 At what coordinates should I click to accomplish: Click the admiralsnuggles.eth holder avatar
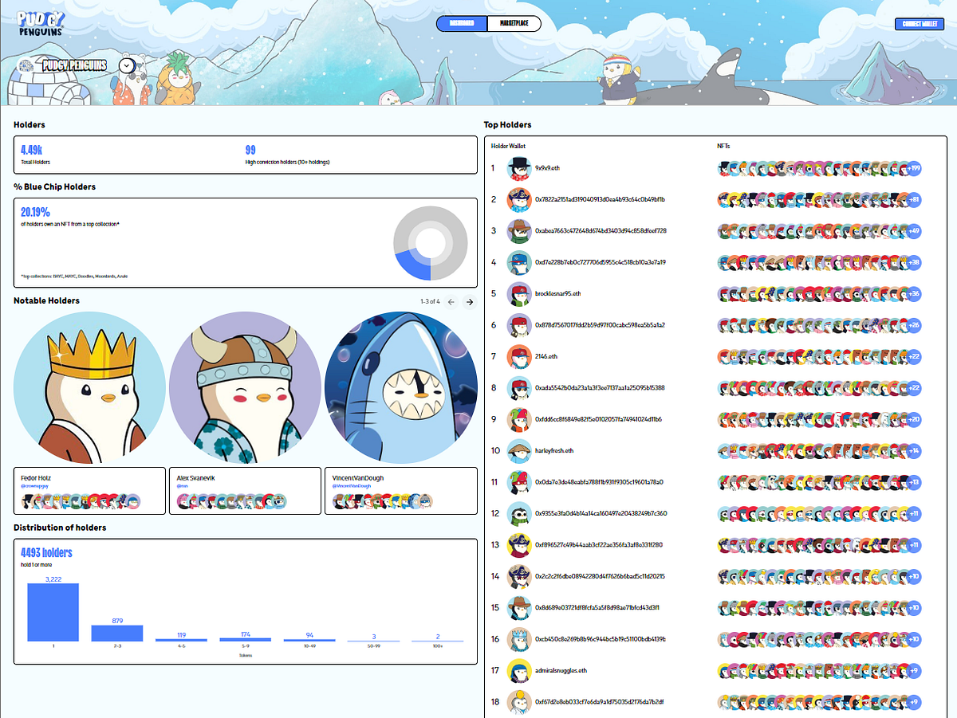click(x=519, y=671)
